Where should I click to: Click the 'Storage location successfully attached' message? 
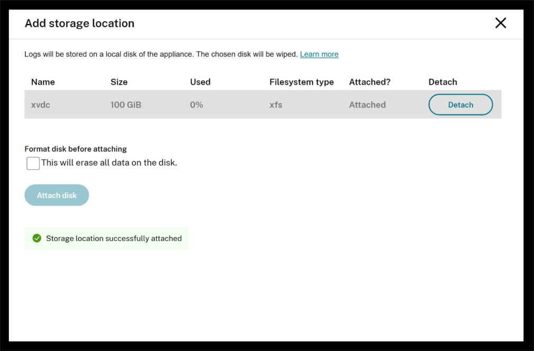pos(113,238)
